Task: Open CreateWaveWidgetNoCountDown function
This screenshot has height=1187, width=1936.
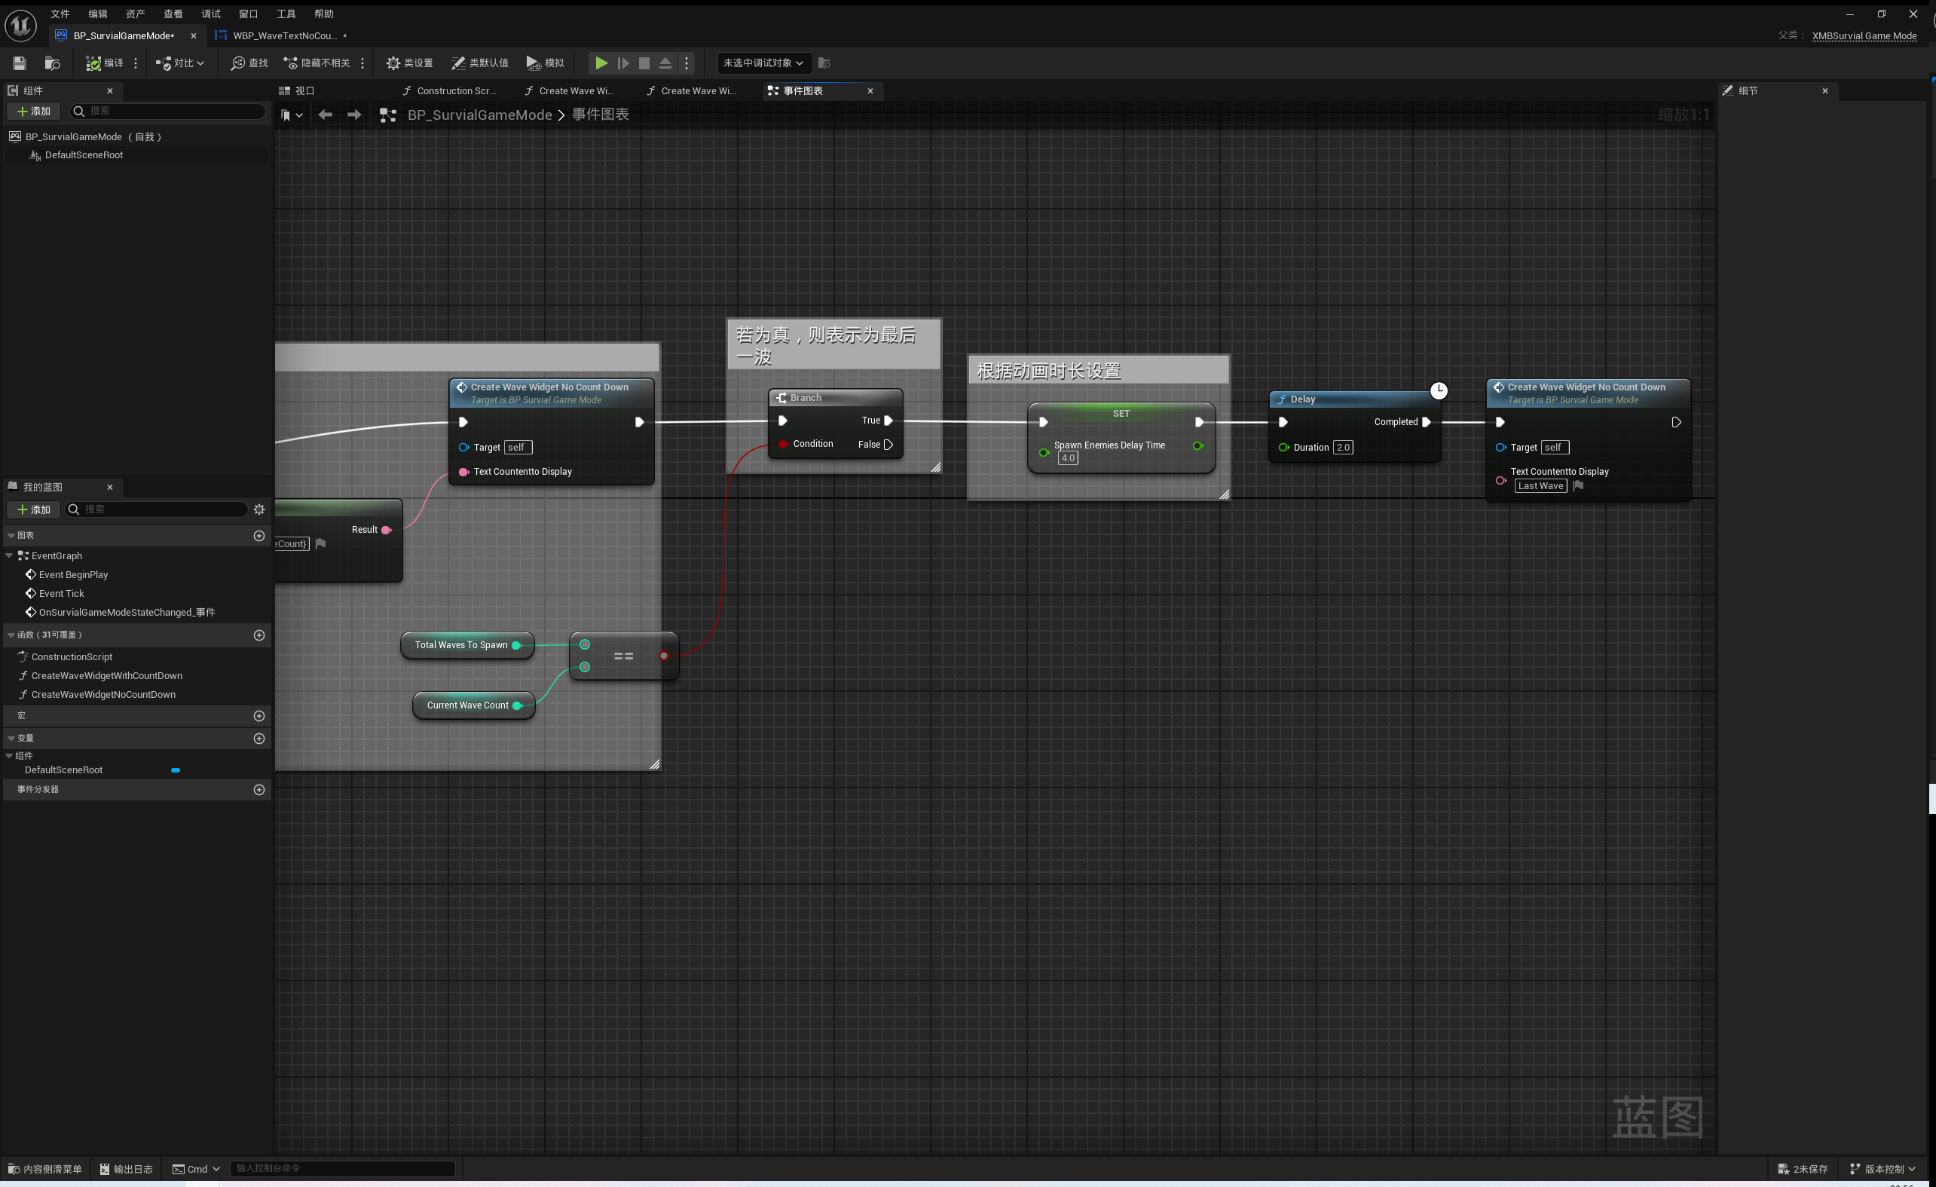Action: (x=103, y=694)
